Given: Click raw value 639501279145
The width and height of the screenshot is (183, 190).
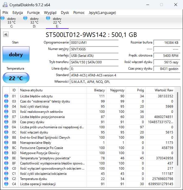Looking at the screenshot, I should click(x=161, y=184).
